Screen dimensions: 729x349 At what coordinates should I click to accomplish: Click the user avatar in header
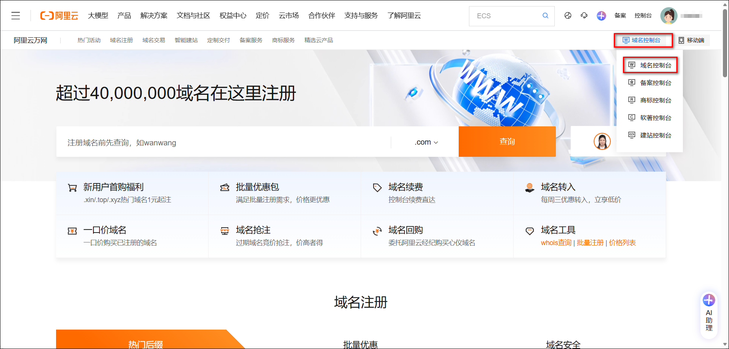(669, 16)
